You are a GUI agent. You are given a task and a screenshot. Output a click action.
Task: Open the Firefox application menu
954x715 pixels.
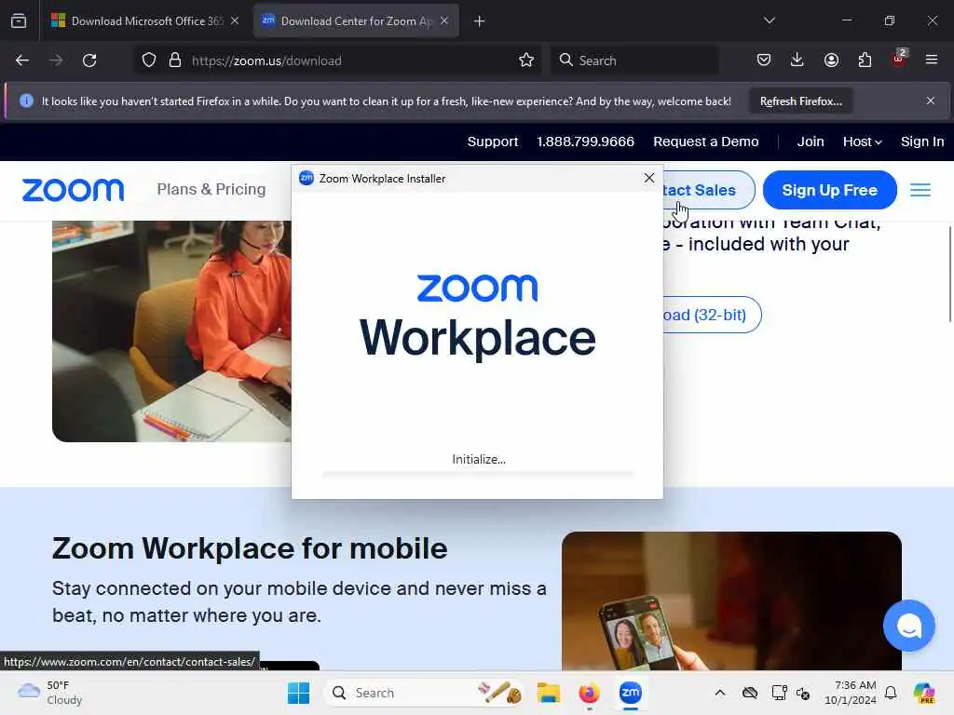[x=932, y=60]
